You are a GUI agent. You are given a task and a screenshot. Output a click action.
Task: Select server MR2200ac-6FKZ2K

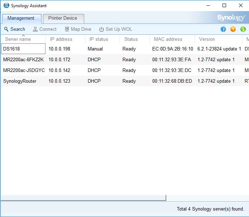pos(23,60)
